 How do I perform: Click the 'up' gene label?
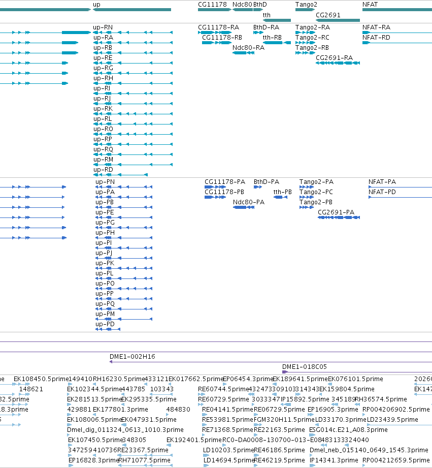(96, 5)
